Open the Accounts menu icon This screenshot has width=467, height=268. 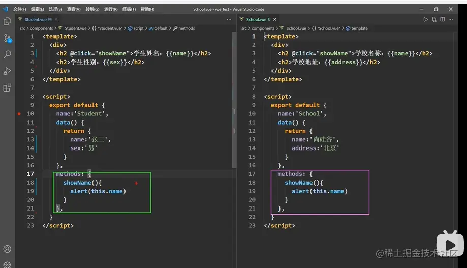7,249
